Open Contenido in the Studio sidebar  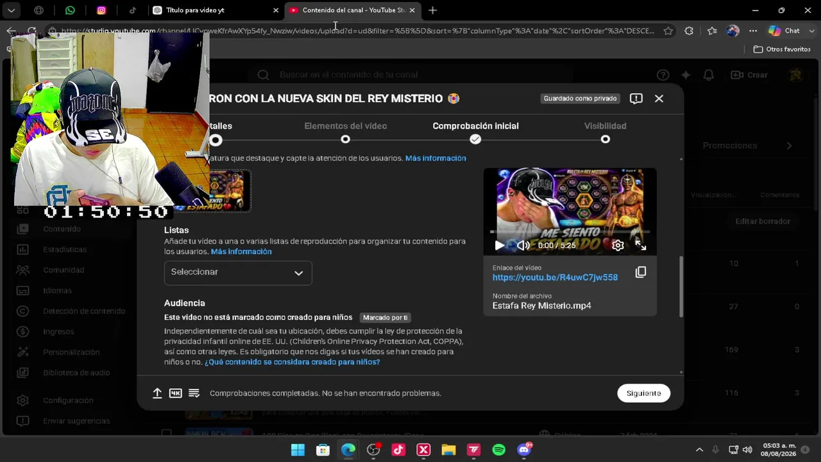pos(62,229)
